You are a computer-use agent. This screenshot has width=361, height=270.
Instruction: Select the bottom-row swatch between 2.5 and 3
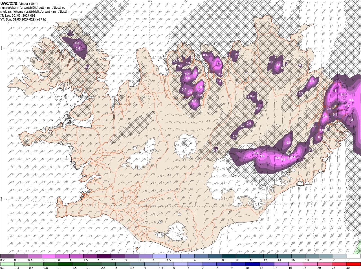(108, 264)
